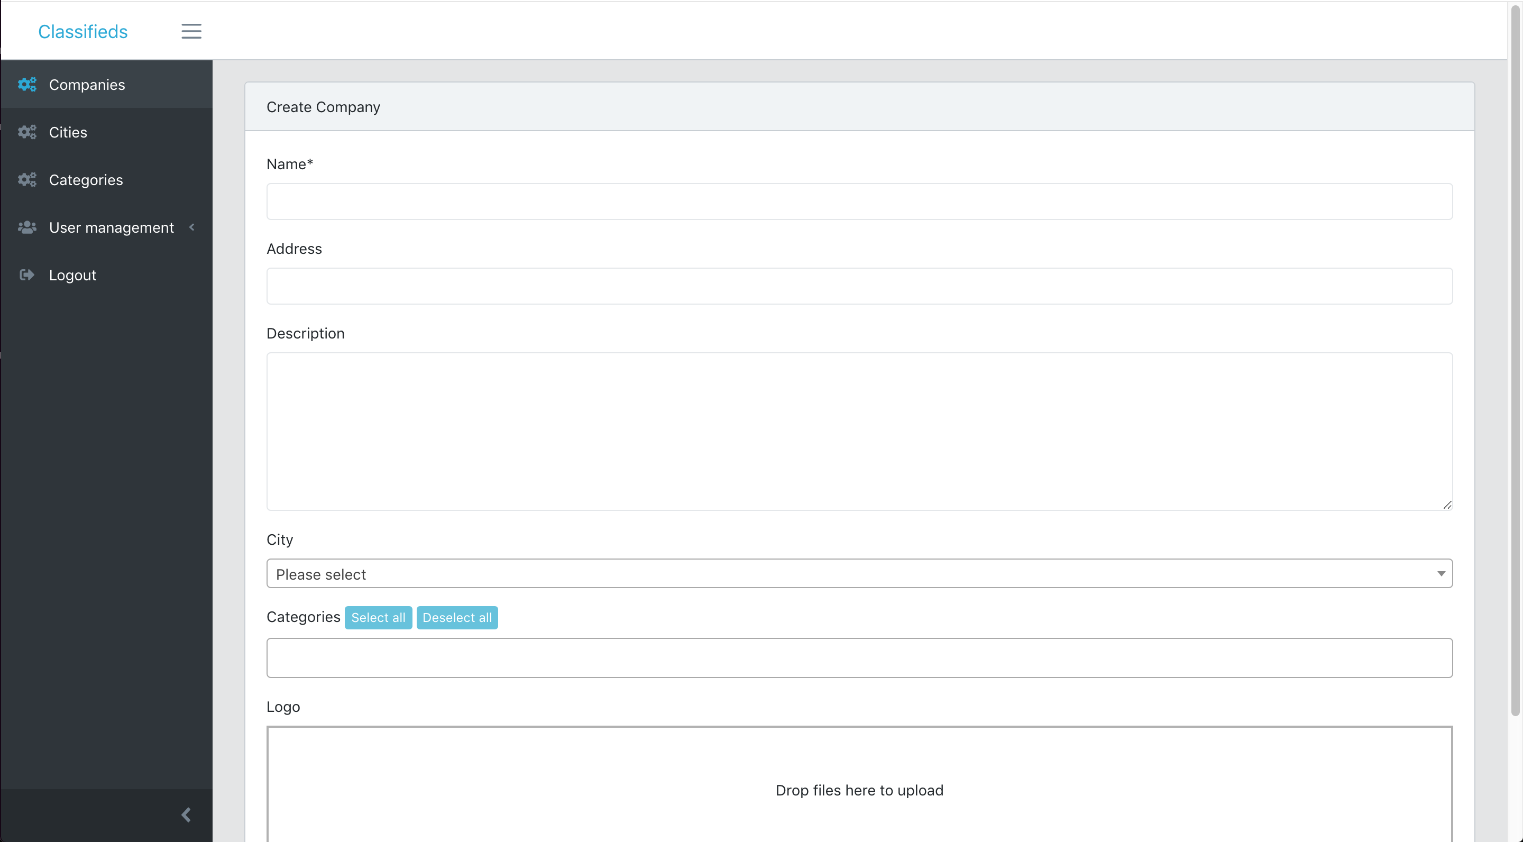1523x842 pixels.
Task: Click the Classifieds brand logo icon
Action: point(83,30)
